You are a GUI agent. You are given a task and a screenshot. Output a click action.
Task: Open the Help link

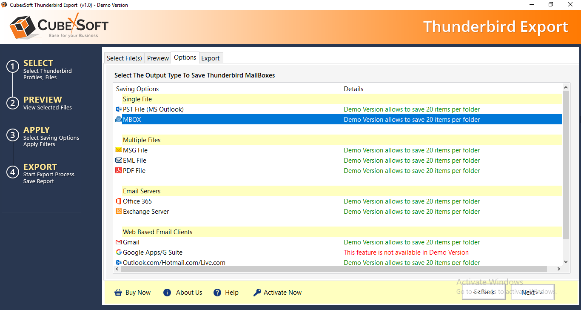tap(232, 293)
